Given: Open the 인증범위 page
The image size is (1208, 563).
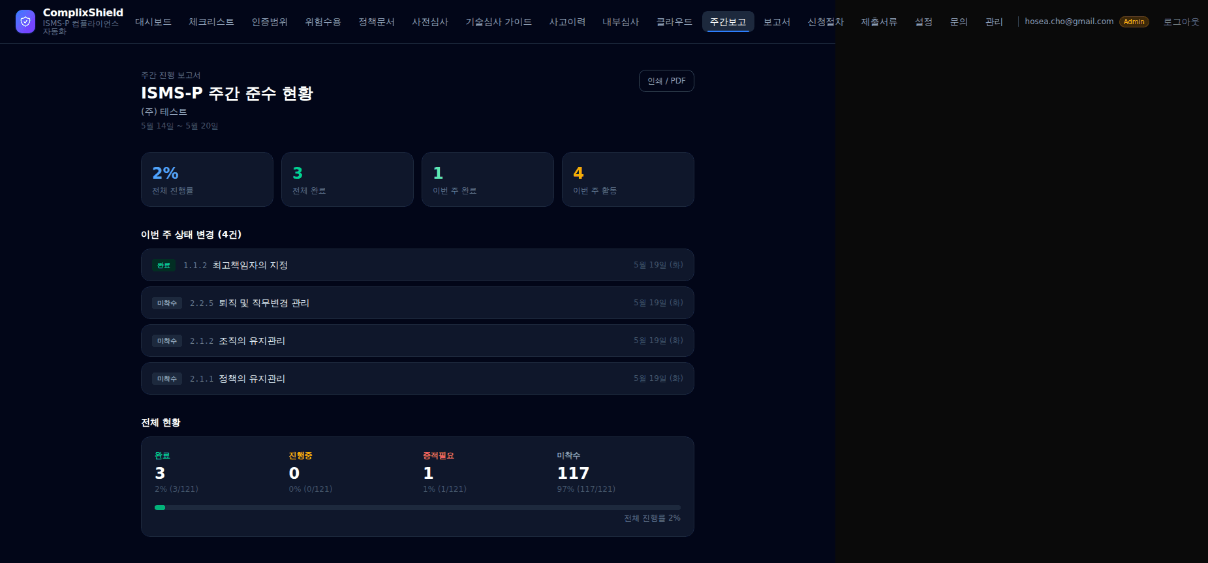Looking at the screenshot, I should pos(270,22).
